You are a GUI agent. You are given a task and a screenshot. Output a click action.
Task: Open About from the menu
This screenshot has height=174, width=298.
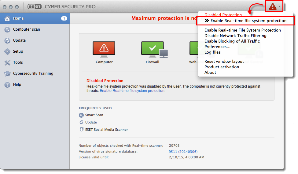click(x=210, y=72)
